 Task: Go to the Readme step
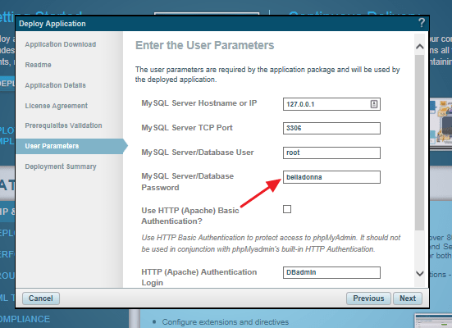pos(38,65)
